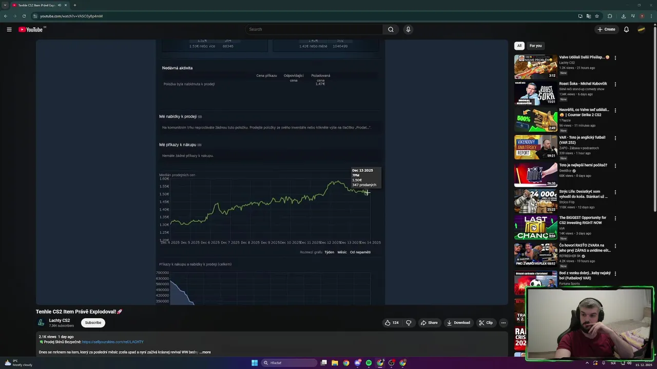Click the Download button
The image size is (657, 369).
[x=458, y=323]
